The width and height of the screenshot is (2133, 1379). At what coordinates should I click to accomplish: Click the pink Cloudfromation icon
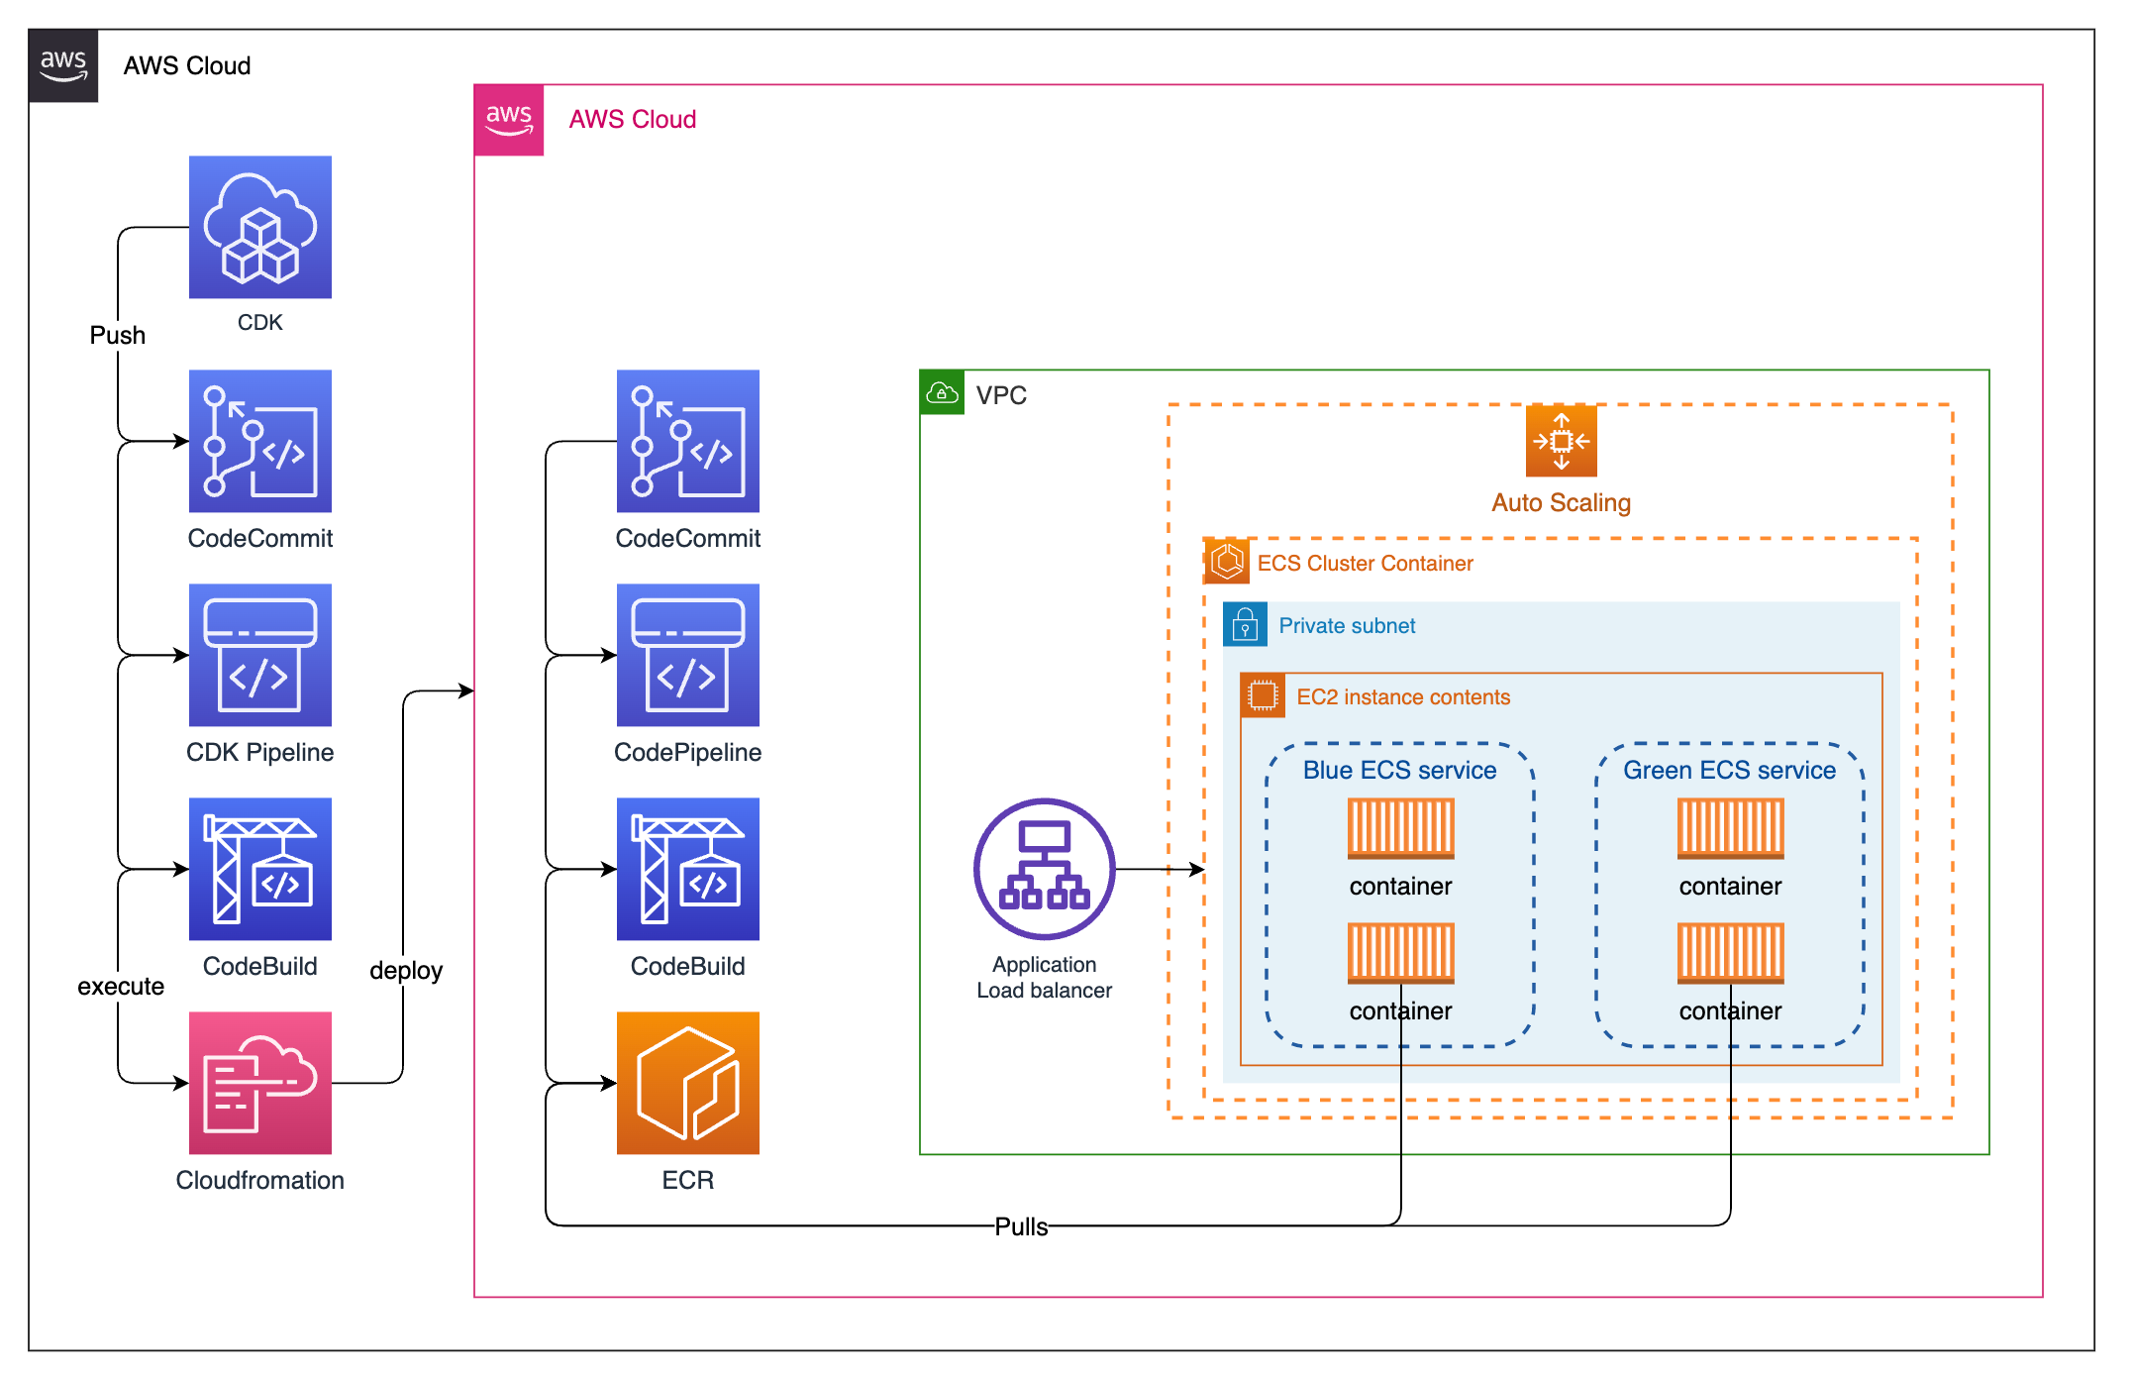tap(260, 1083)
